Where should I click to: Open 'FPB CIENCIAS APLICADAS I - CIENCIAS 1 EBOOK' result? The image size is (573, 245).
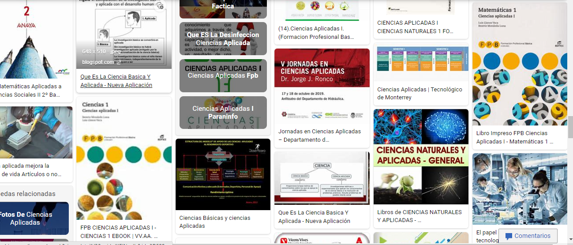coord(119,232)
